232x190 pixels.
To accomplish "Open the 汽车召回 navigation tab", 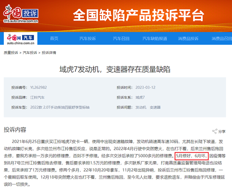I will (x=121, y=39).
